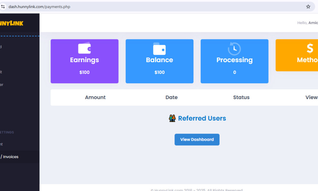Click the people icon beside Referred Users
Image resolution: width=318 pixels, height=191 pixels.
click(x=172, y=118)
